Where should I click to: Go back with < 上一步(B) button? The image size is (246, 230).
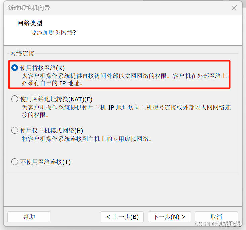pos(122,217)
